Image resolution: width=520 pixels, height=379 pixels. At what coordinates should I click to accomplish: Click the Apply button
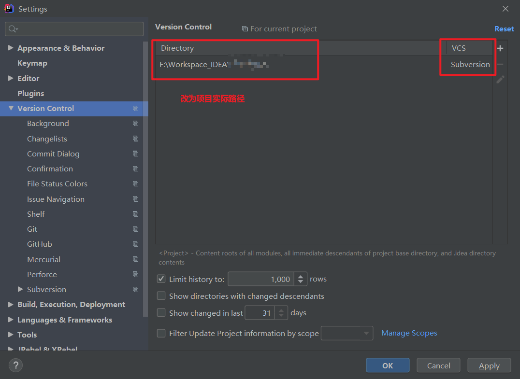tap(489, 365)
